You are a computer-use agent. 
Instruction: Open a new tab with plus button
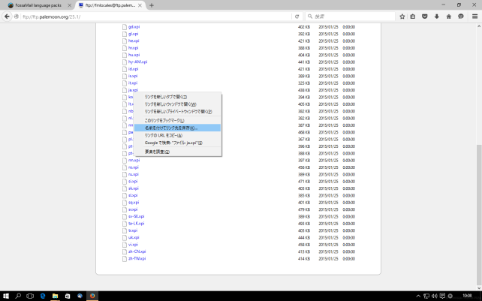pyautogui.click(x=151, y=5)
